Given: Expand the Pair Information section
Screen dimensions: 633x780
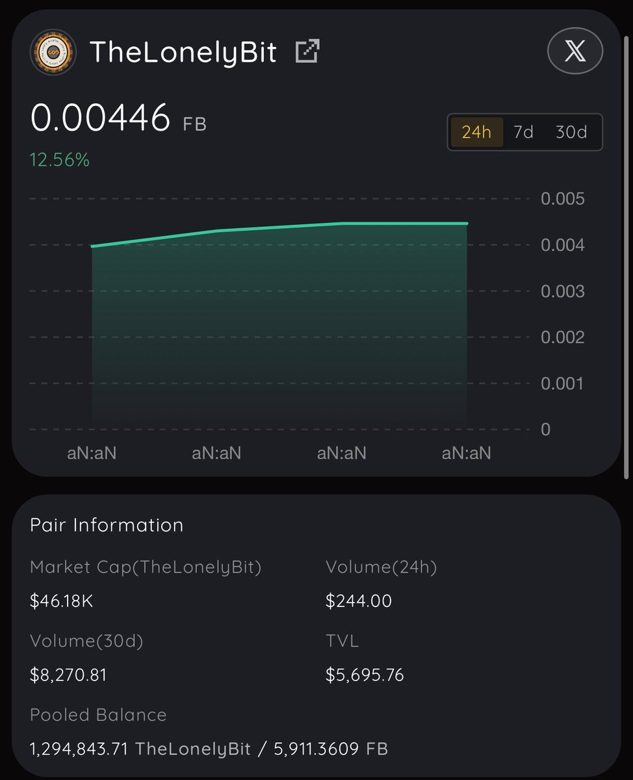Looking at the screenshot, I should [x=106, y=525].
